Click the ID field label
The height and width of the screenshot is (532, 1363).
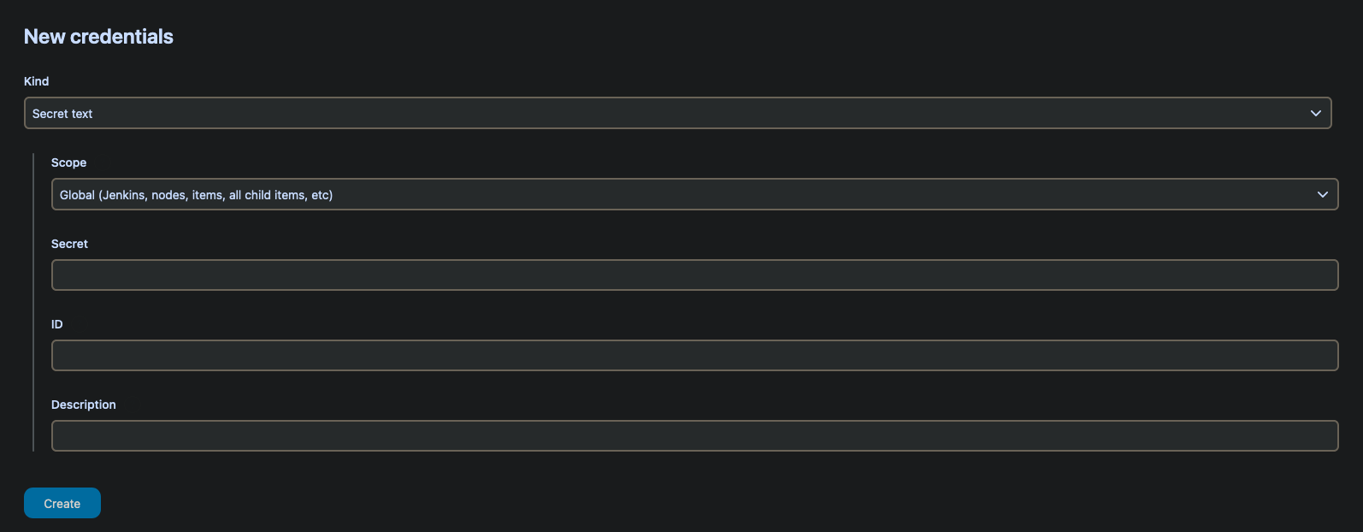[x=57, y=324]
